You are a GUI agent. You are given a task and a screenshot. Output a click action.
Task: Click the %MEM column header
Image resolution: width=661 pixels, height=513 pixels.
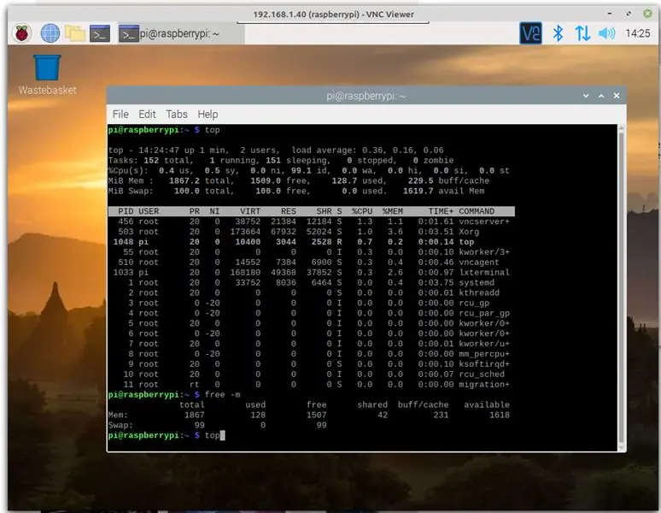[x=393, y=211]
